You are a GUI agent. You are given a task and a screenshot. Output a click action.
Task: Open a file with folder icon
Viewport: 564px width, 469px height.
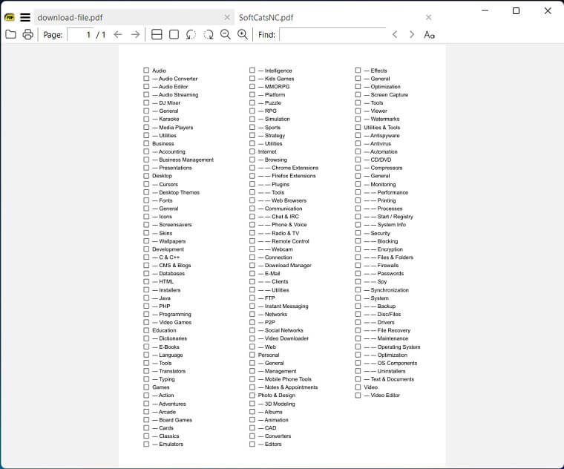pos(11,35)
